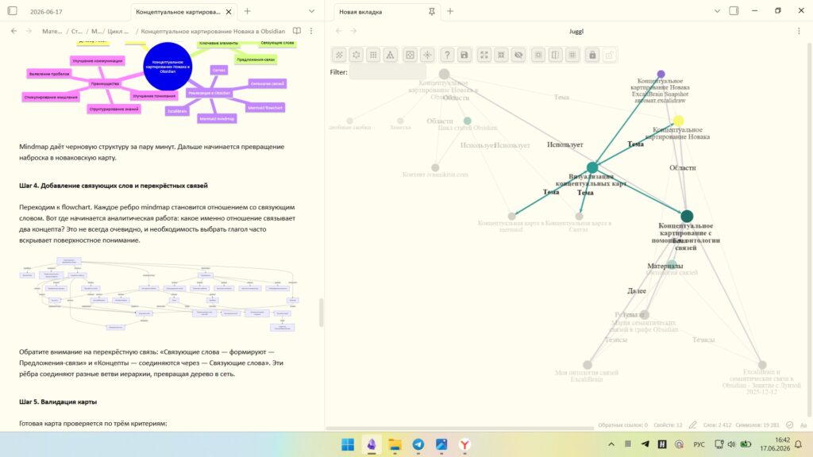Apply the hierarchical tree layout in Juggl
The image size is (813, 457).
[x=391, y=55]
